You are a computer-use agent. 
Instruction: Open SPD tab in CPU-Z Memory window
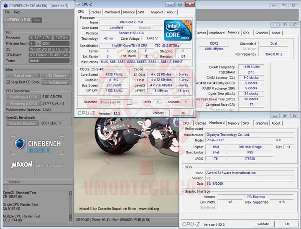pos(246,33)
